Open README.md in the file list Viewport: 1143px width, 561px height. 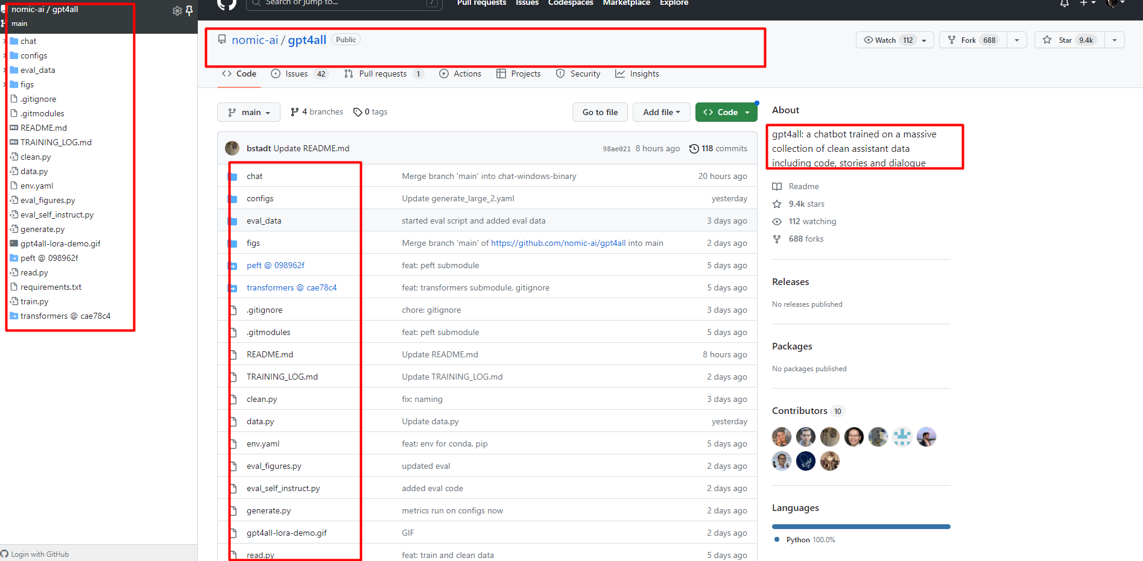click(x=270, y=354)
